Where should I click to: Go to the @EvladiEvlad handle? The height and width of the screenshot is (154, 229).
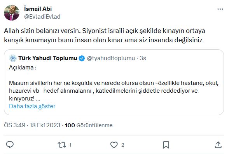coord(42,17)
